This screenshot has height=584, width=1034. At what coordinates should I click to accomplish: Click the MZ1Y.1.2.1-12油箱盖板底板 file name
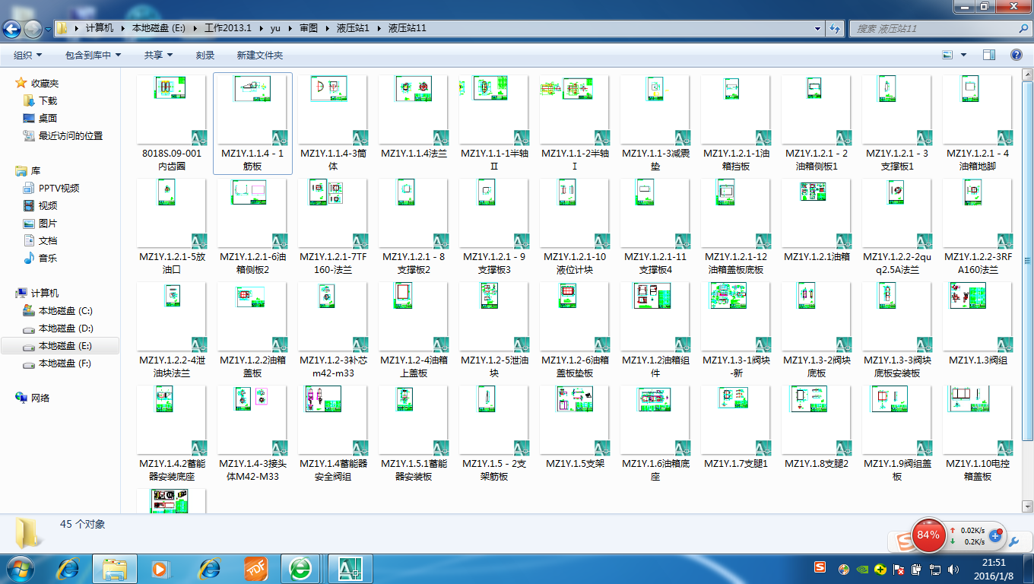tap(736, 263)
